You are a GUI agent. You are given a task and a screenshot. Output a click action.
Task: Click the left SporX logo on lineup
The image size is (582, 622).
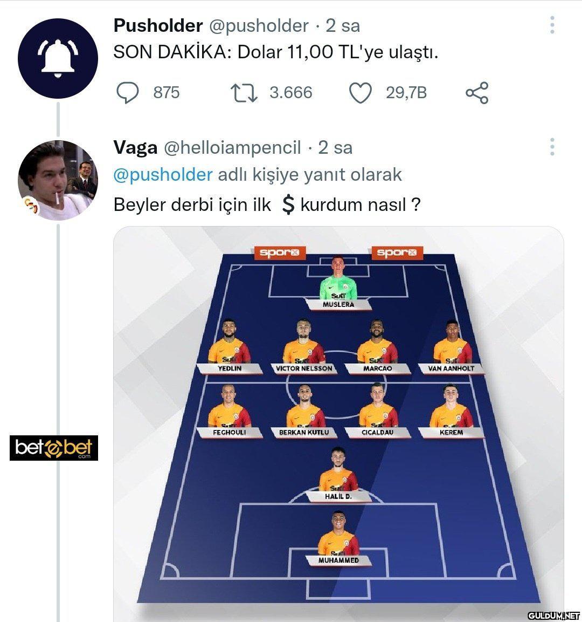click(x=280, y=252)
